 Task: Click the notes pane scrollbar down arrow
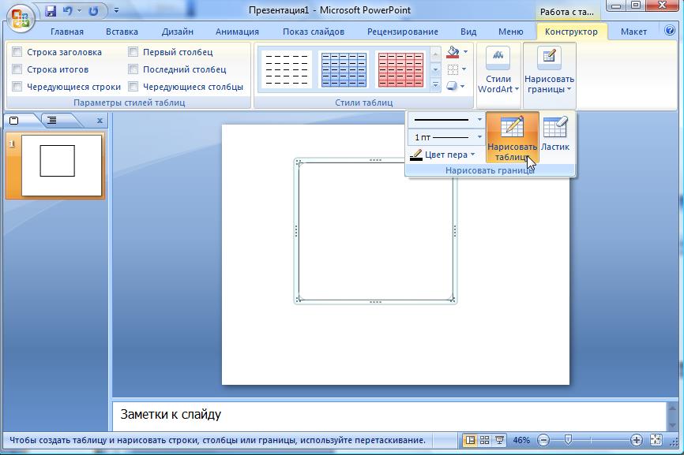(672, 424)
